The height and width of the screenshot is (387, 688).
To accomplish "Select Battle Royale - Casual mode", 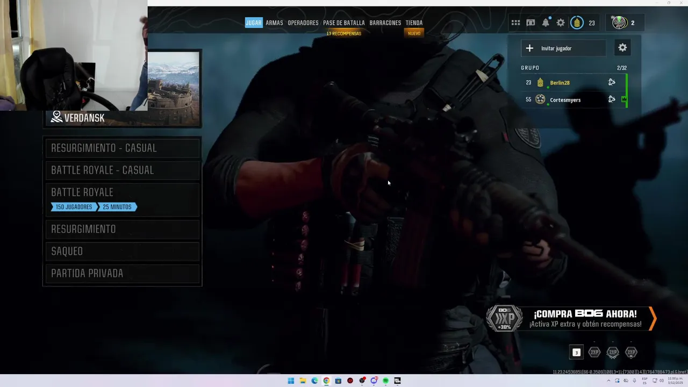I will (x=123, y=170).
